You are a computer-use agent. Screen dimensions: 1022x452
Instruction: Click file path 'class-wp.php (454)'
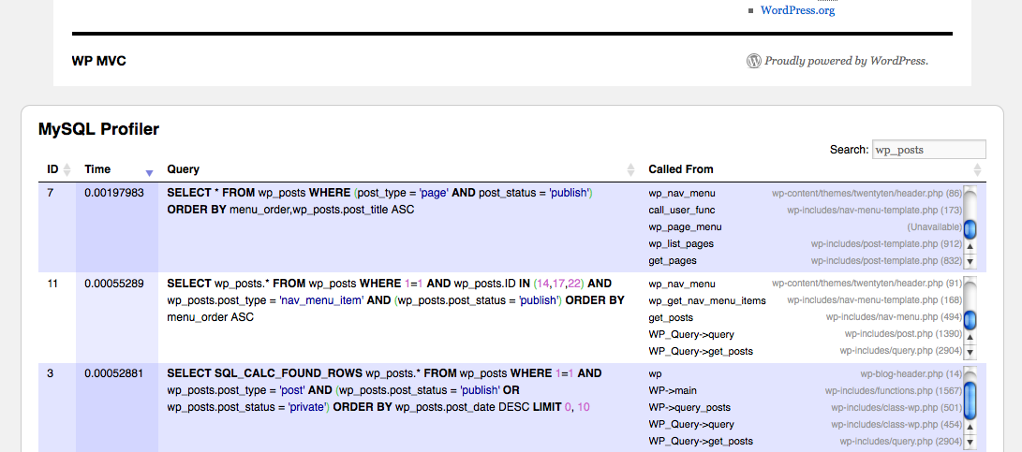click(896, 425)
